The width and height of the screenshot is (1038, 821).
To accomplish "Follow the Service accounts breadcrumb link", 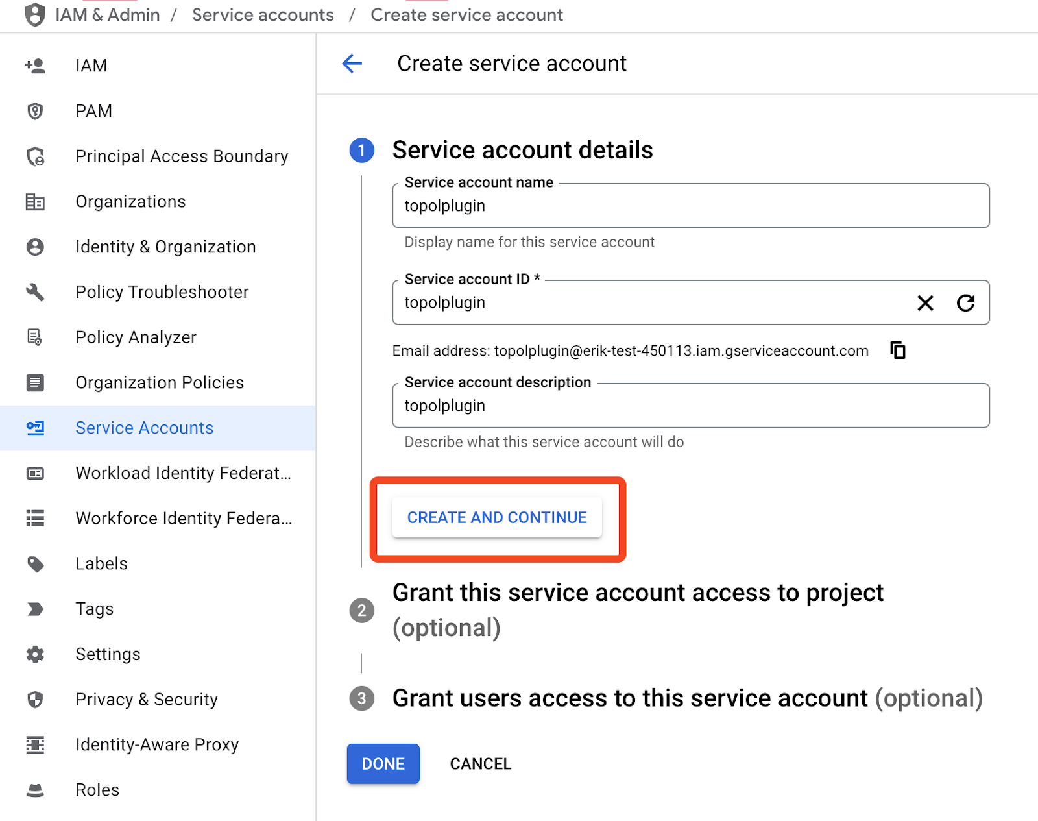I will click(263, 15).
